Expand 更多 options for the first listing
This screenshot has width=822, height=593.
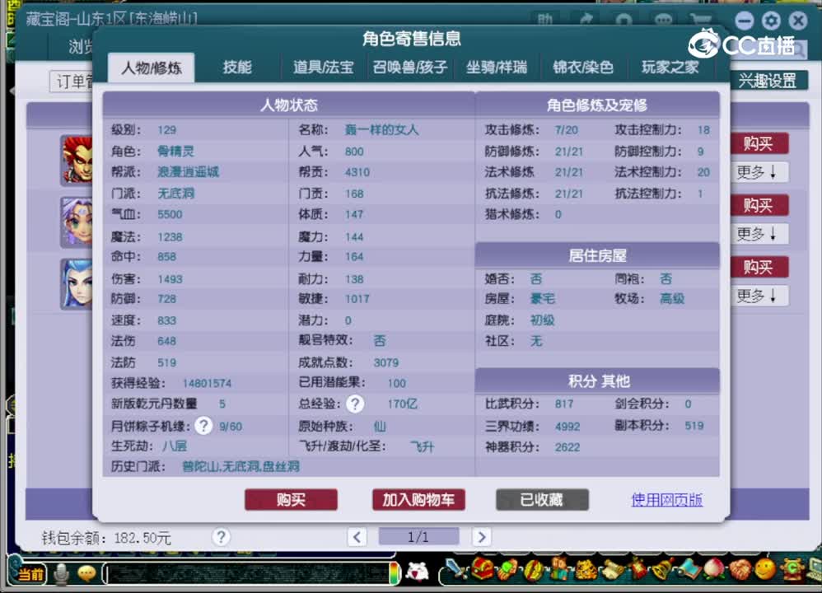(759, 172)
